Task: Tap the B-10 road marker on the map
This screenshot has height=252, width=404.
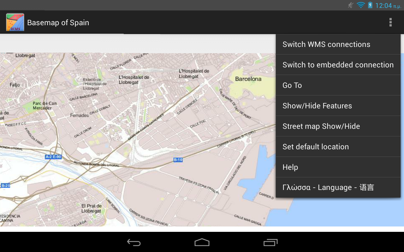Action: click(x=178, y=160)
